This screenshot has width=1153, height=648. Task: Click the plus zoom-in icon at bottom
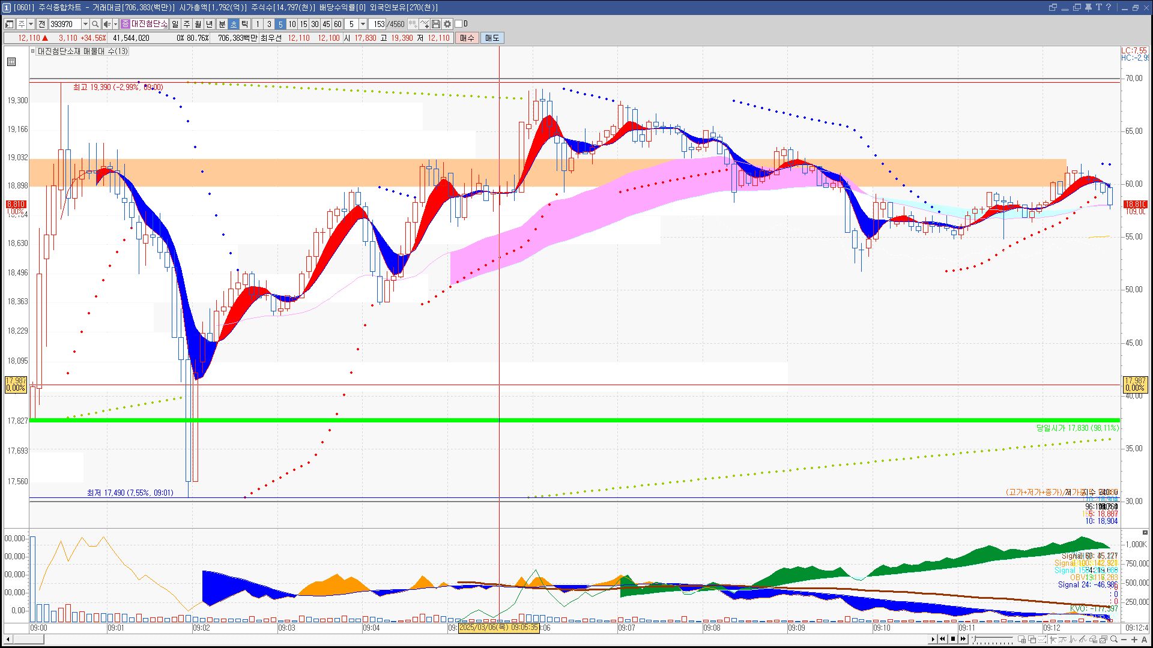(1134, 639)
